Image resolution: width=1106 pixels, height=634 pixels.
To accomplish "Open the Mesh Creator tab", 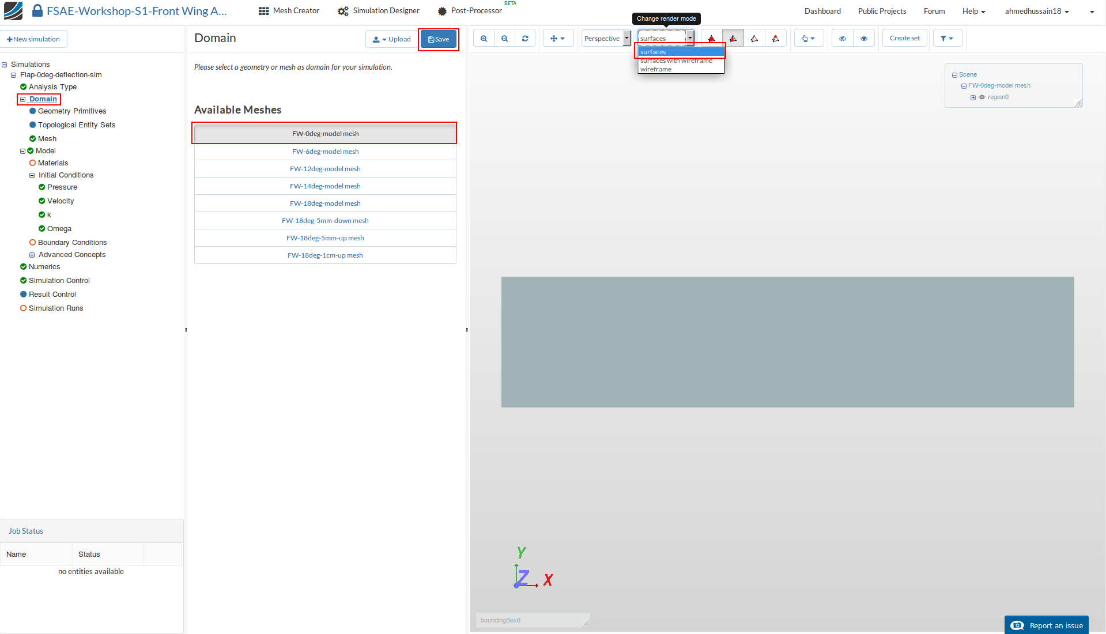I will [289, 11].
